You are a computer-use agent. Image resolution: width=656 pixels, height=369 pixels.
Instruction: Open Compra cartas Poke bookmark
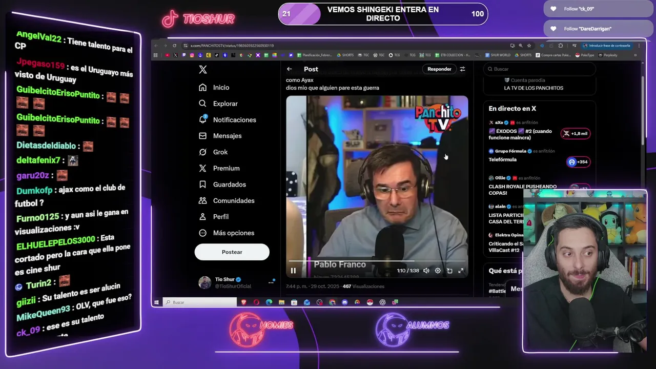(x=553, y=55)
